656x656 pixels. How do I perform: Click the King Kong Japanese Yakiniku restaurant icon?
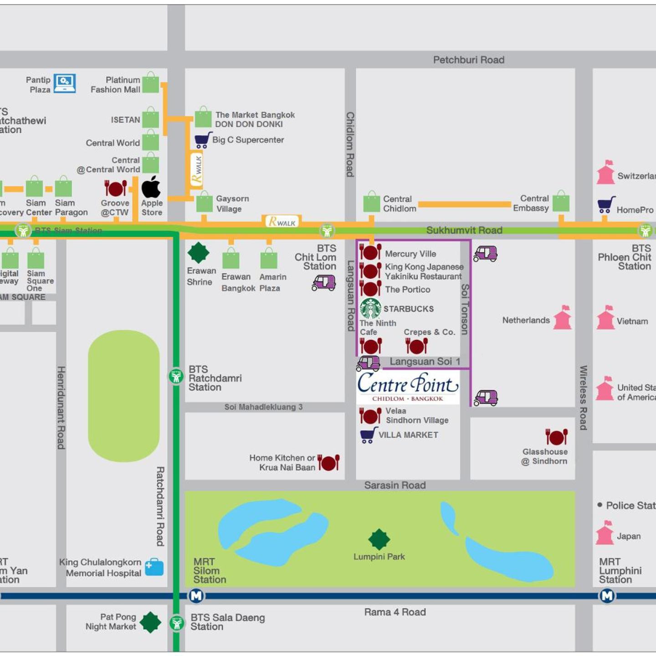(x=370, y=271)
